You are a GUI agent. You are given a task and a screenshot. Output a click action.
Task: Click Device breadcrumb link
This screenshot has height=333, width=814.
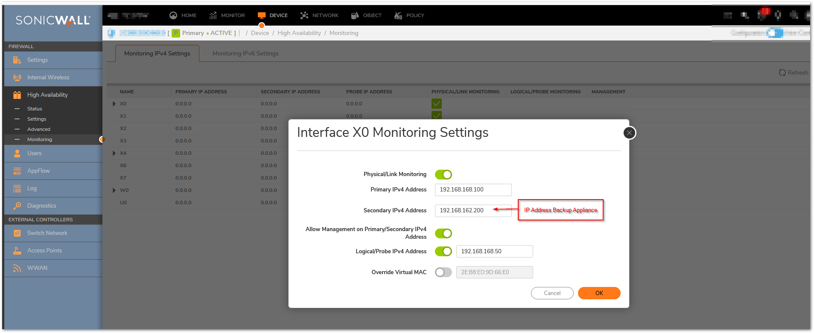pyautogui.click(x=260, y=33)
